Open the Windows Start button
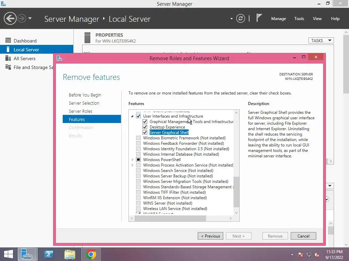Screen dimensions: 349x261 (9, 254)
